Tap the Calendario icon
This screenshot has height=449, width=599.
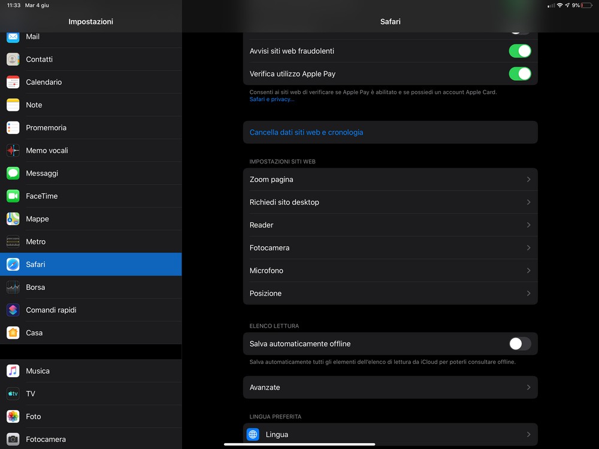point(13,82)
